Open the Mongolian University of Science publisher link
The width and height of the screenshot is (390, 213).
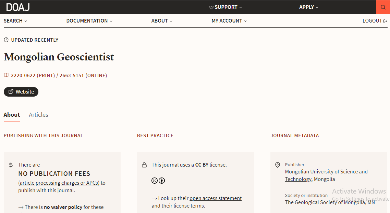coord(326,175)
